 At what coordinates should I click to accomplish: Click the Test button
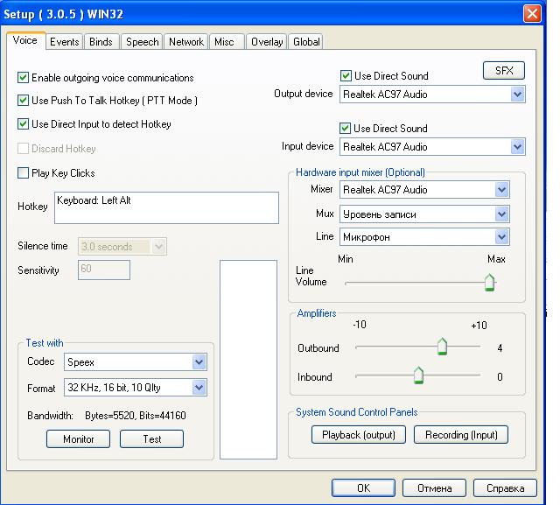(x=151, y=438)
